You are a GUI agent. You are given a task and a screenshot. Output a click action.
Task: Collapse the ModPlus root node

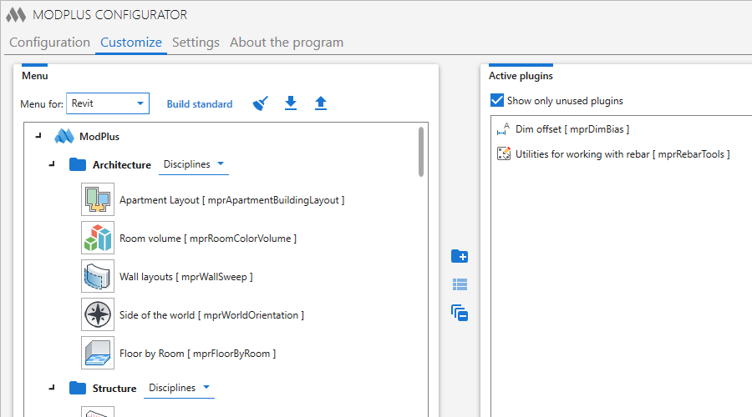pos(38,137)
